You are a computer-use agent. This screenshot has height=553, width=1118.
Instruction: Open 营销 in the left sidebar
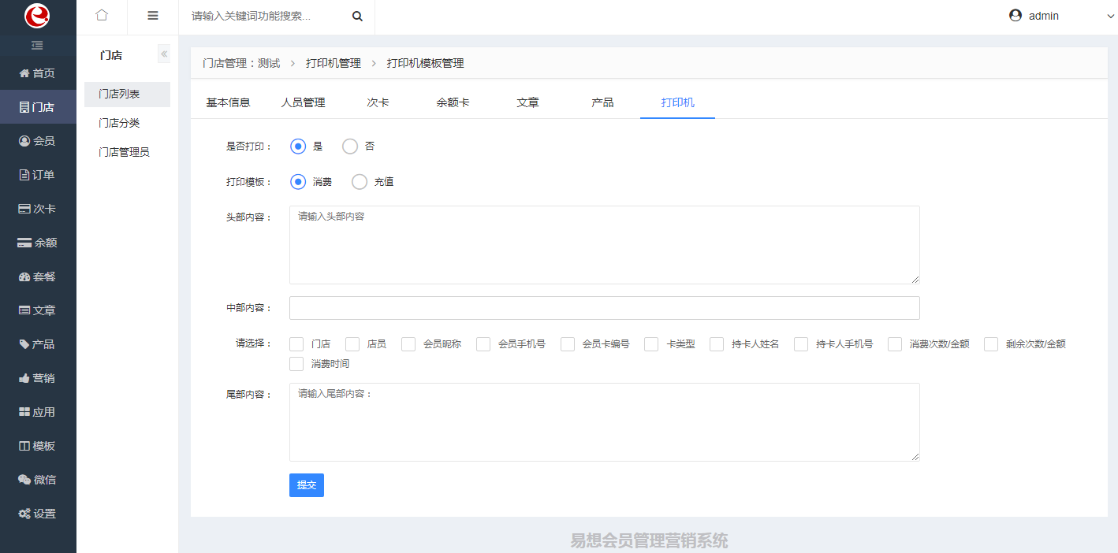click(x=38, y=378)
